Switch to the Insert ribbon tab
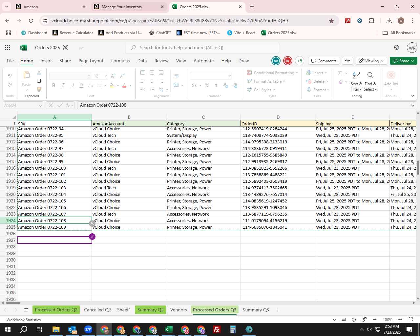The image size is (420, 336). coord(46,61)
